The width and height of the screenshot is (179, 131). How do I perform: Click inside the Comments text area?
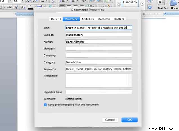click(99, 81)
